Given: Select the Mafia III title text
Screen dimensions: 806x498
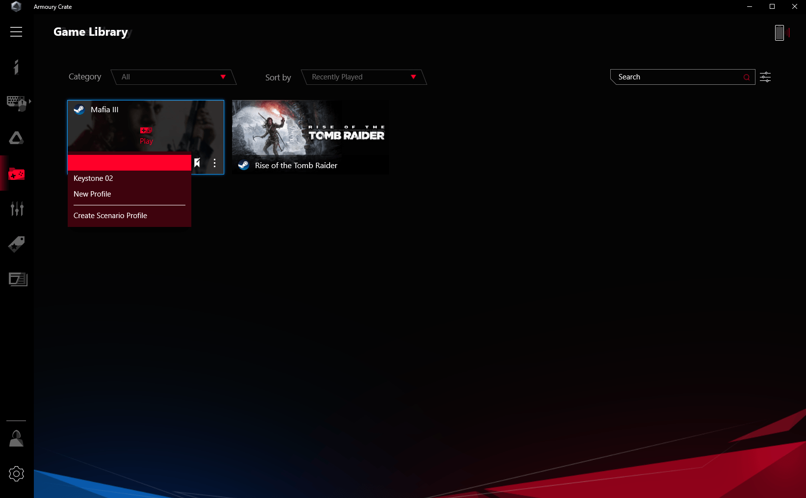Looking at the screenshot, I should coord(104,110).
